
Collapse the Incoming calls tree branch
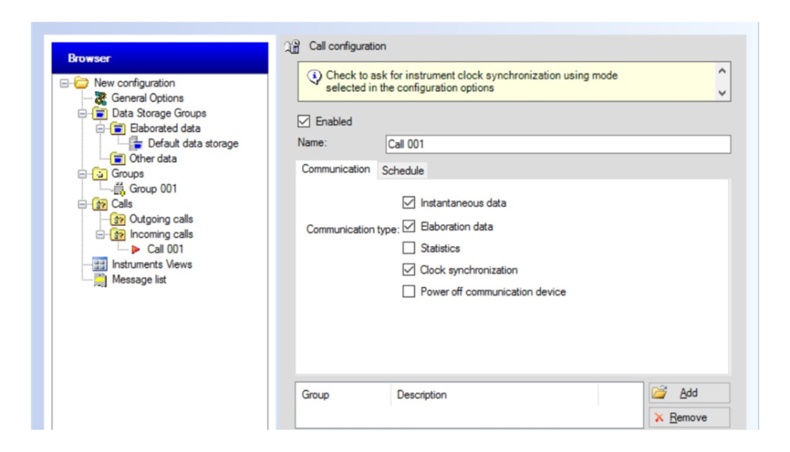coord(100,234)
